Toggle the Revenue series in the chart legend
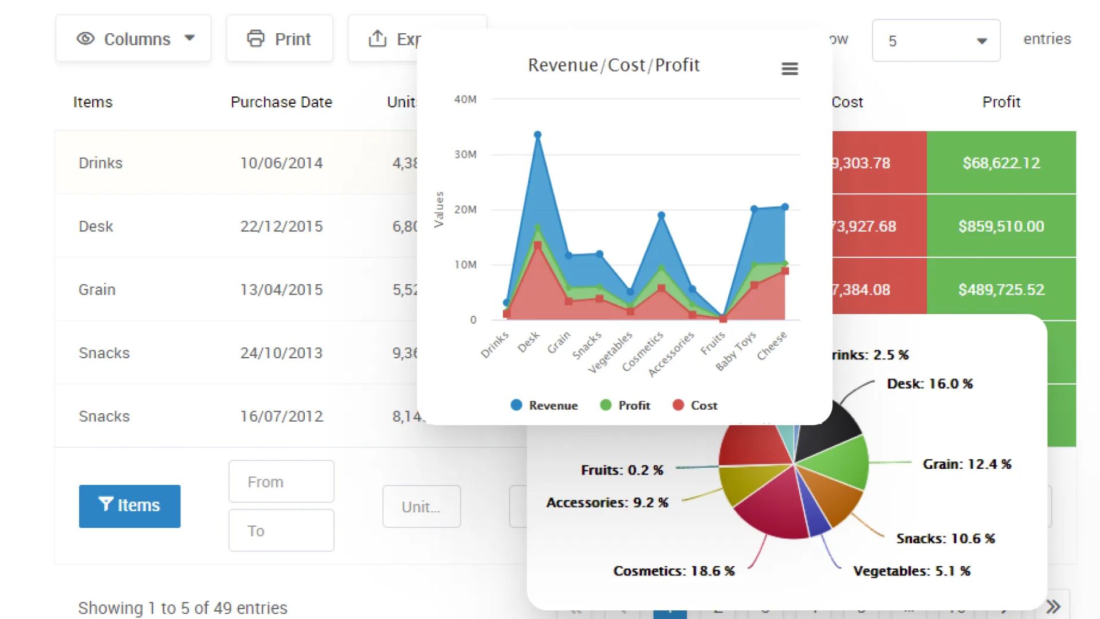 point(544,405)
